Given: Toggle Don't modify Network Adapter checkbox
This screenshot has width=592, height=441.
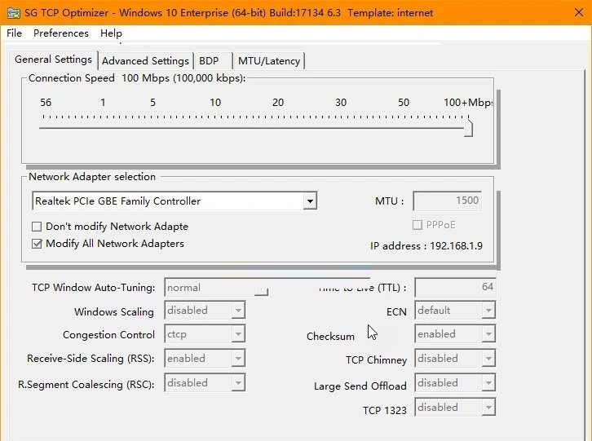Looking at the screenshot, I should (x=37, y=227).
